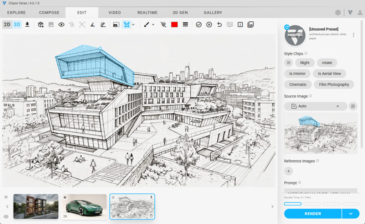Click the add 3D cube icon
365x224 pixels.
tap(41, 25)
